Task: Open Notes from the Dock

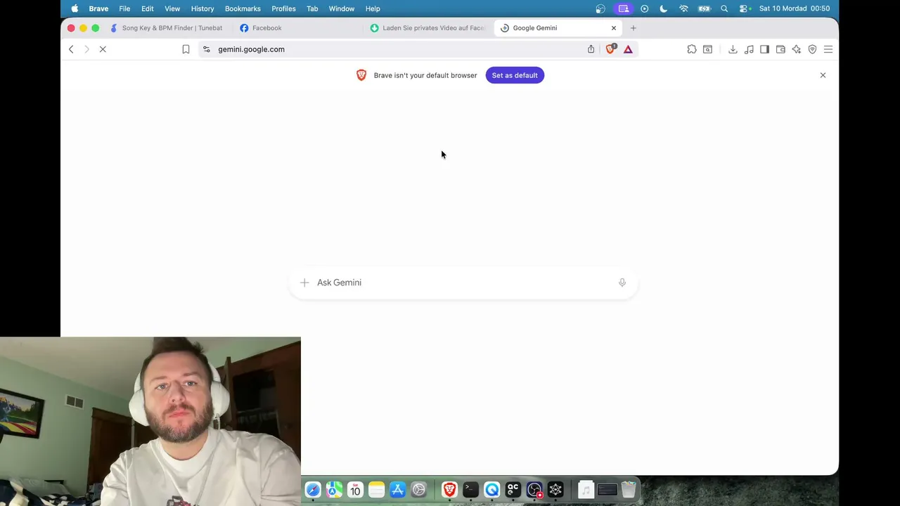Action: (376, 490)
